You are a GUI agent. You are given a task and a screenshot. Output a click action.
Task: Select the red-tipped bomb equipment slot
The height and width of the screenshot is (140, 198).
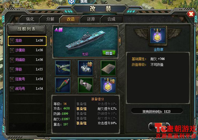(63, 85)
